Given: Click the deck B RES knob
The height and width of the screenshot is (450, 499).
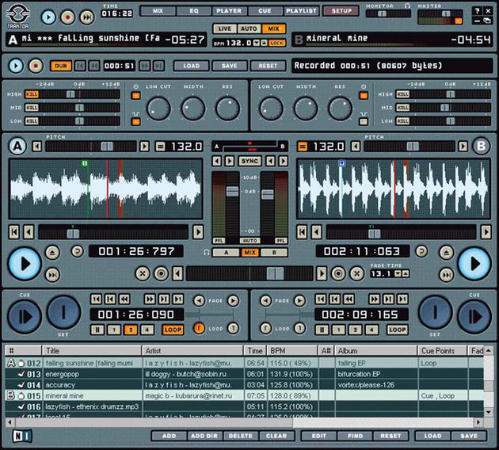Looking at the screenshot, I should [x=340, y=109].
